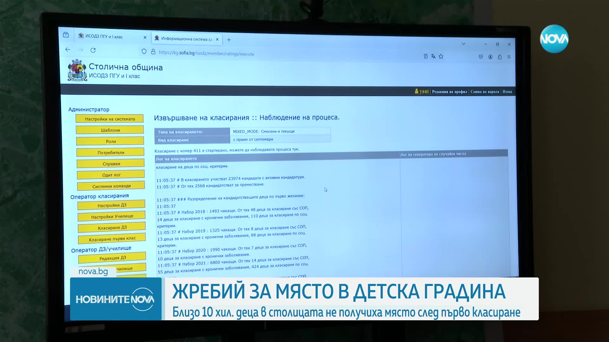Click the padlock site security icon

[x=153, y=52]
